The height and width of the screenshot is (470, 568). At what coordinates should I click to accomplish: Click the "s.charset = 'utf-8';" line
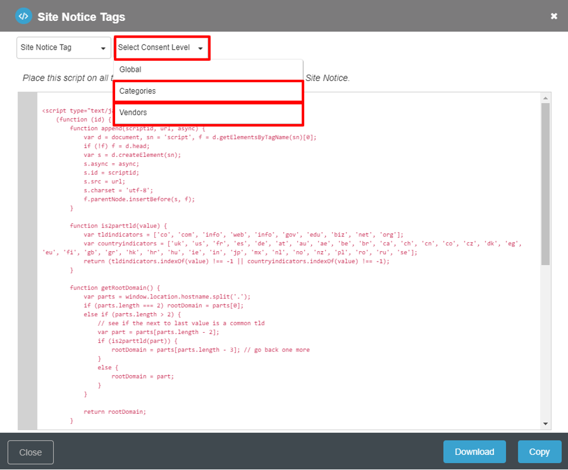119,190
